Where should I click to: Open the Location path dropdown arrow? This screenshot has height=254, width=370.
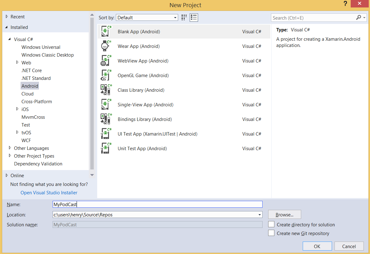click(x=259, y=215)
